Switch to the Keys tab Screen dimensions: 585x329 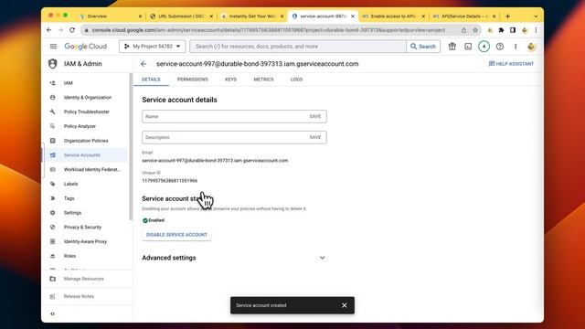click(x=230, y=80)
